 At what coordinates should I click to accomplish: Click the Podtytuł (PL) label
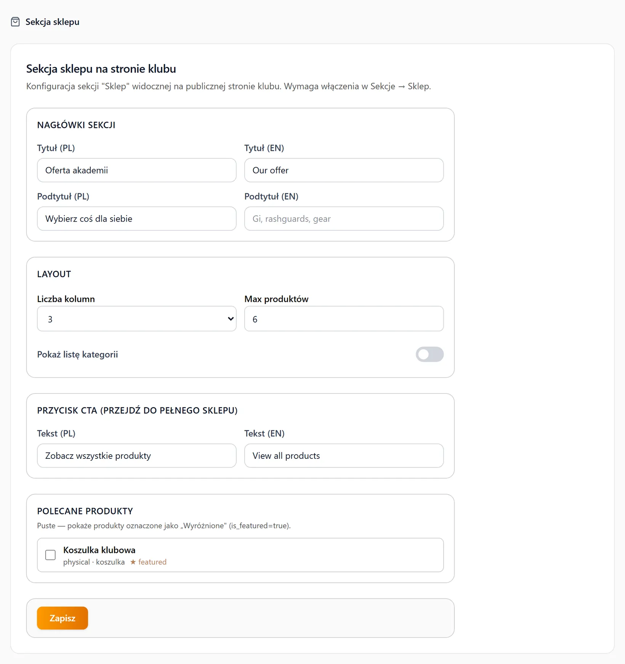[x=63, y=196]
